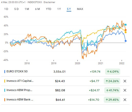Click the $82.08 price value
132x112 pixels.
(x=60, y=90)
